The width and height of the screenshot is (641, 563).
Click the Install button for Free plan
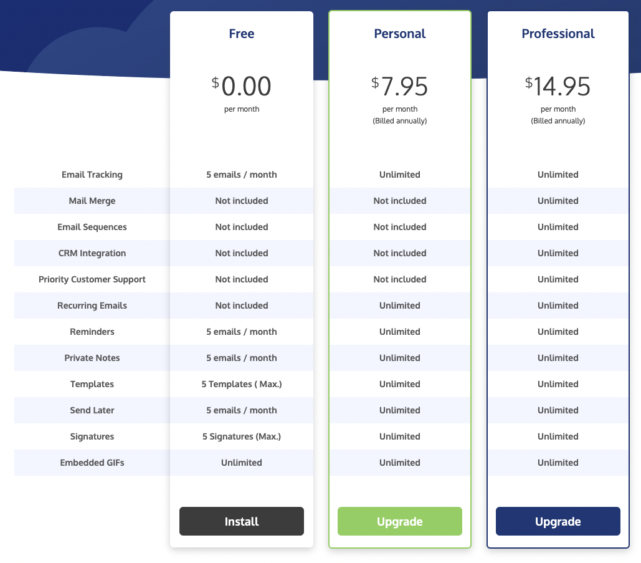(241, 521)
